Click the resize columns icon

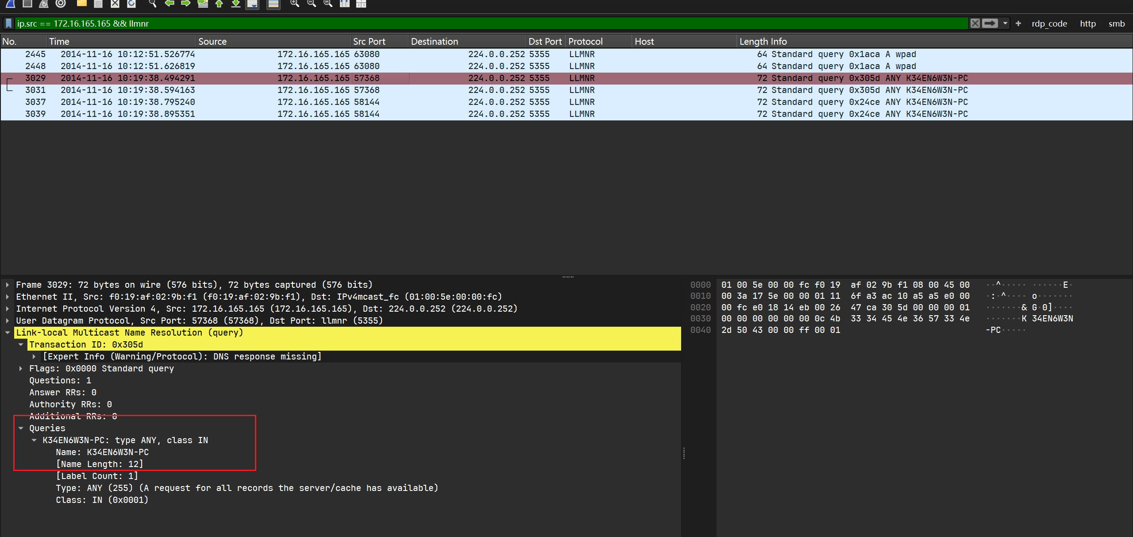click(344, 4)
